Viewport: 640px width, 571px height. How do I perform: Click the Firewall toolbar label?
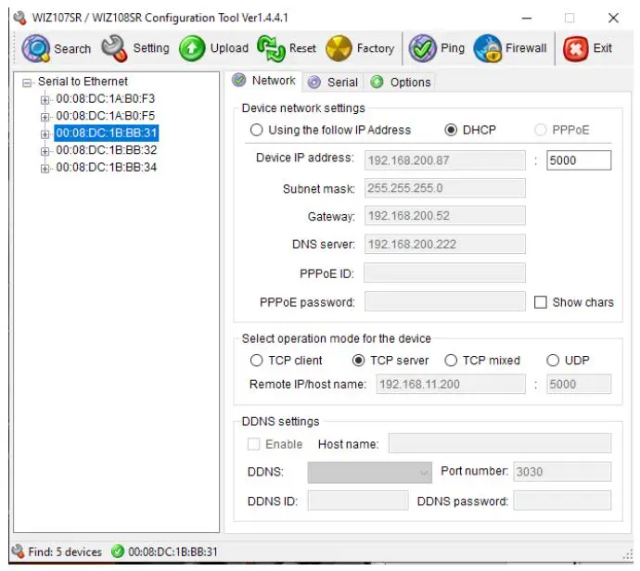tap(526, 48)
